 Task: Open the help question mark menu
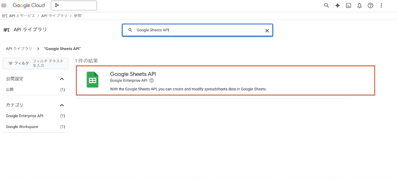click(370, 5)
